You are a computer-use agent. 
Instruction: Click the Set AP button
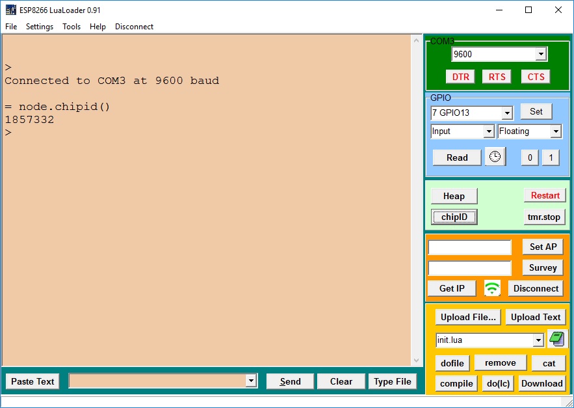(543, 247)
